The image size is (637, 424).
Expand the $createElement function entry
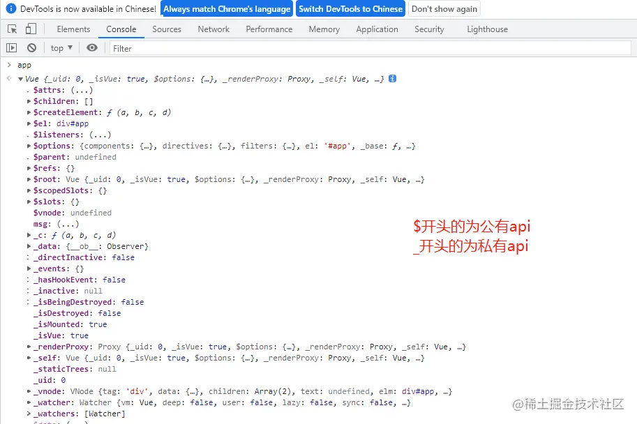point(29,112)
